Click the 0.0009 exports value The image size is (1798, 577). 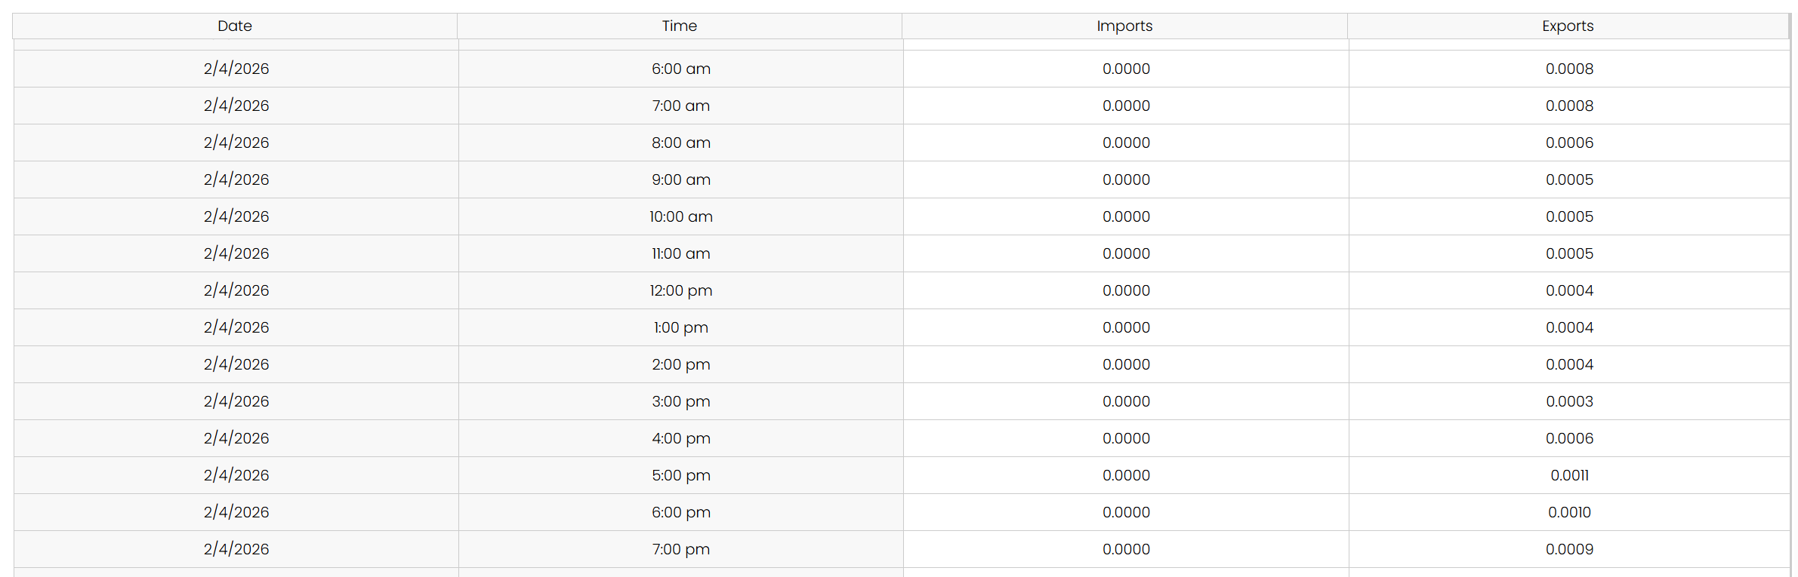tap(1569, 549)
